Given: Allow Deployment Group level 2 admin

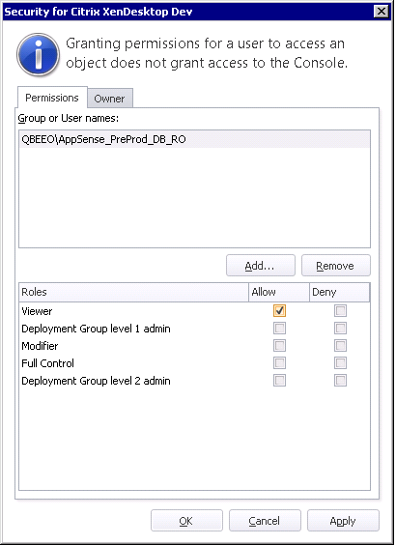Looking at the screenshot, I should (x=279, y=381).
